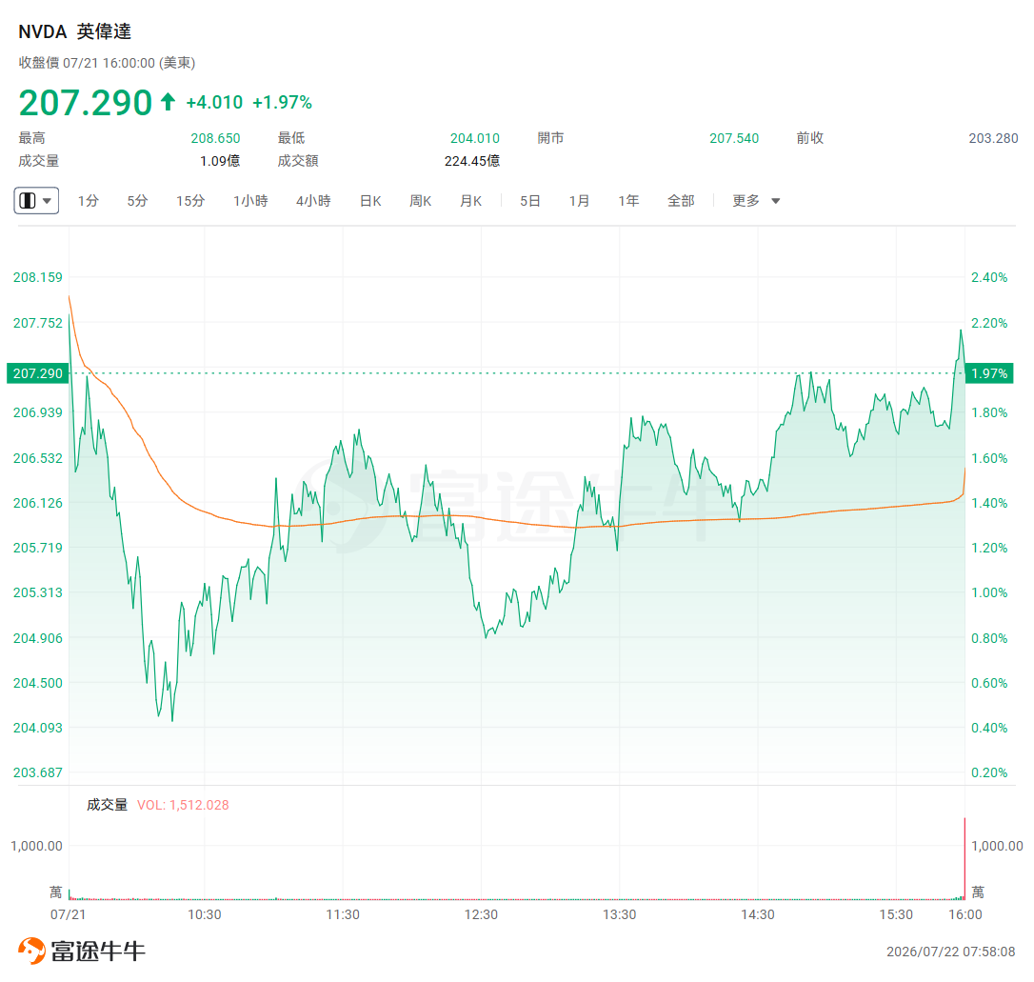Click the 開市 value 207.540
Image resolution: width=1034 pixels, height=982 pixels.
pyautogui.click(x=734, y=138)
